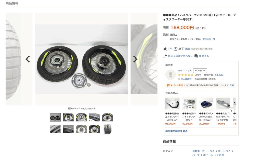Open 配送方法一覧 shipping methods link
261x157 pixels.
[x=209, y=39]
